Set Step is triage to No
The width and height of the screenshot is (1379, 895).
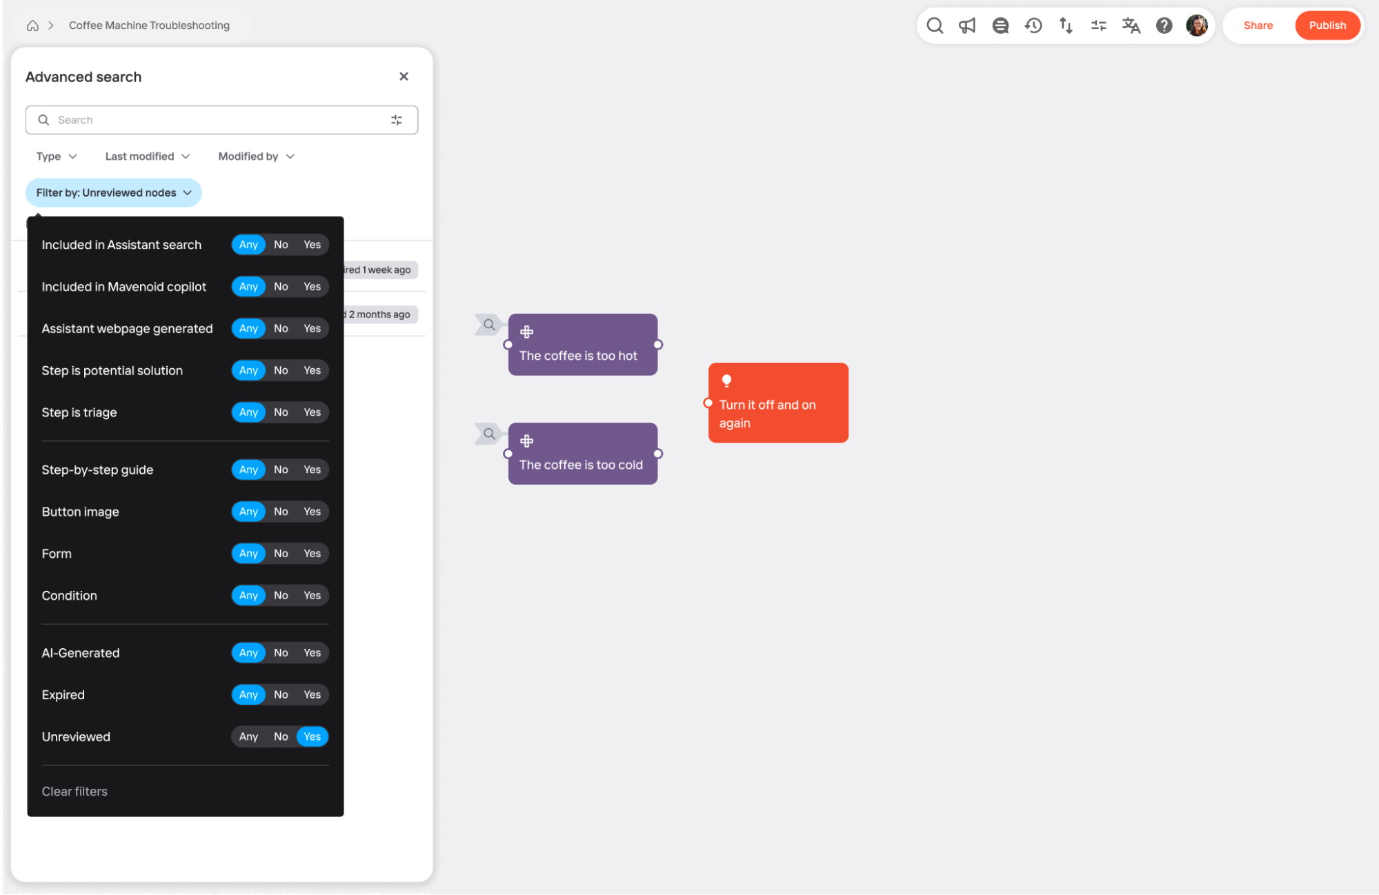tap(281, 412)
